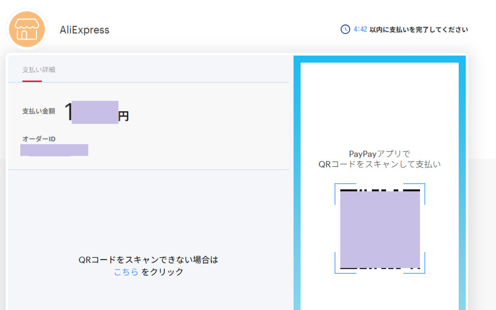Image resolution: width=496 pixels, height=310 pixels.
Task: Click the QRコードをスキャンして支払い instruction text
Action: click(379, 164)
